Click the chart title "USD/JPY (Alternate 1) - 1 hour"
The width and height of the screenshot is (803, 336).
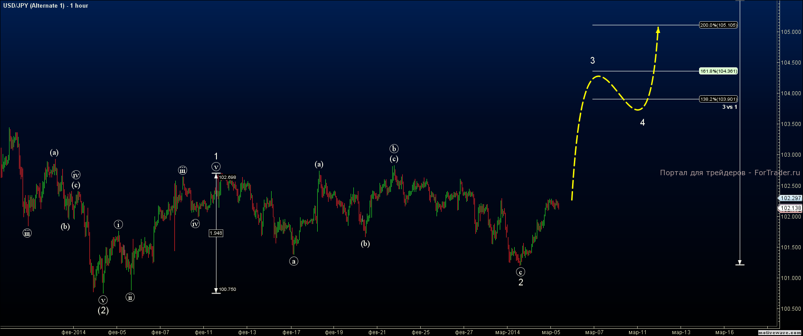coord(46,5)
